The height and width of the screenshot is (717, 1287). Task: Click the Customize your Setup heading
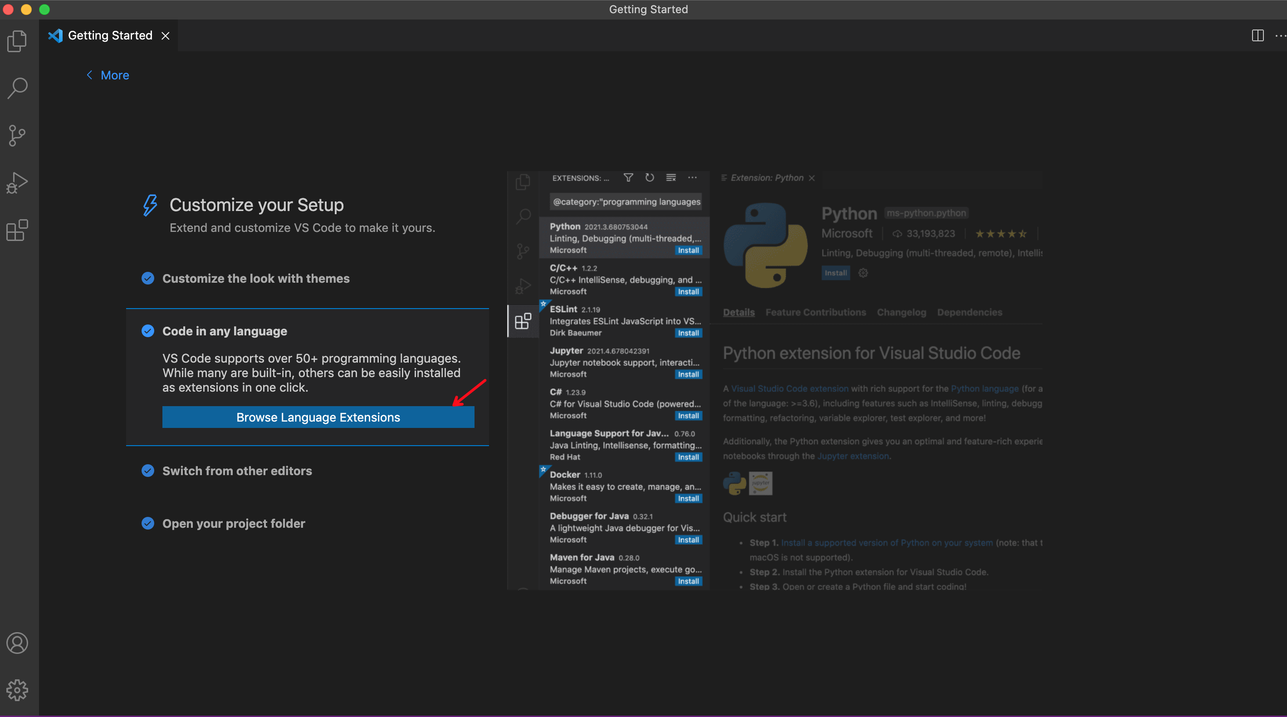(x=256, y=205)
